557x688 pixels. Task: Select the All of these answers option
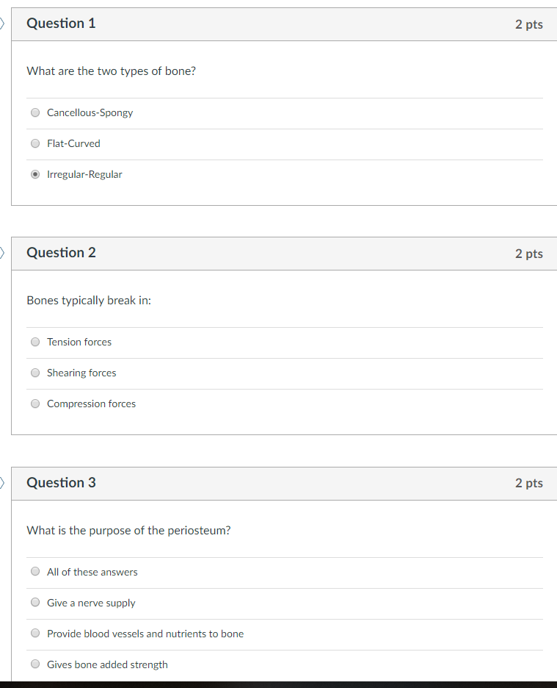coord(35,571)
